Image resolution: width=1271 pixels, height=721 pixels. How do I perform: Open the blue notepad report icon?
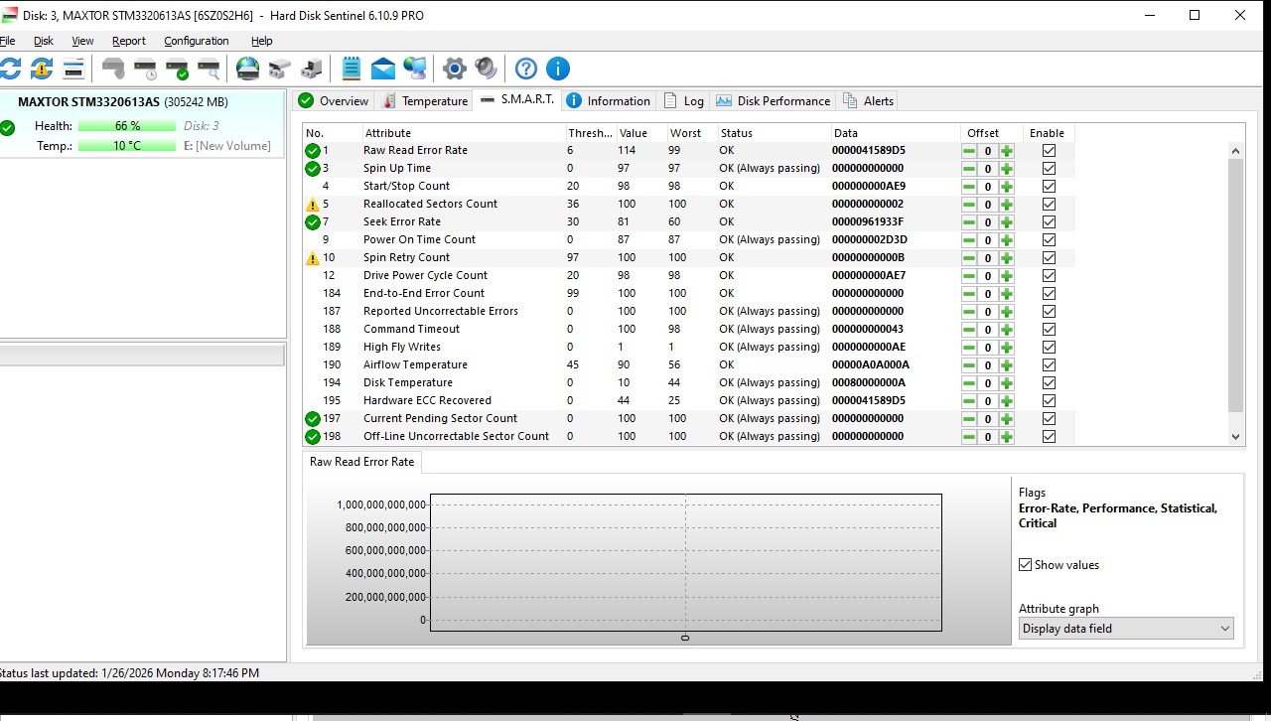(x=352, y=69)
